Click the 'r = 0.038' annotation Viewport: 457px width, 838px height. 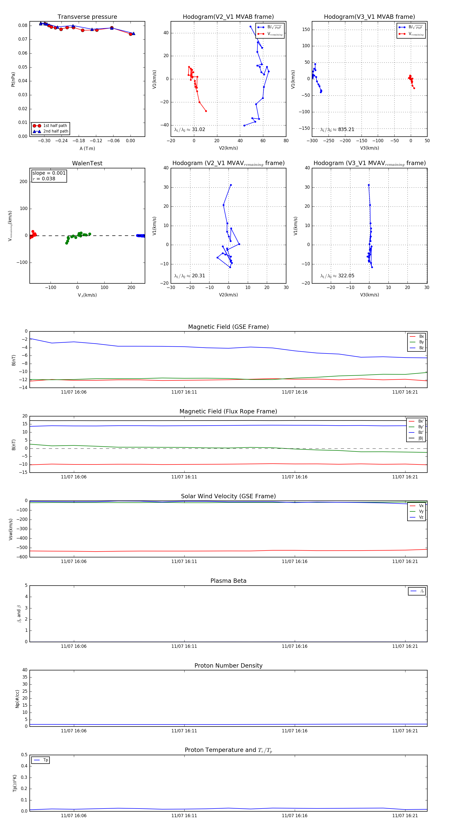click(44, 179)
